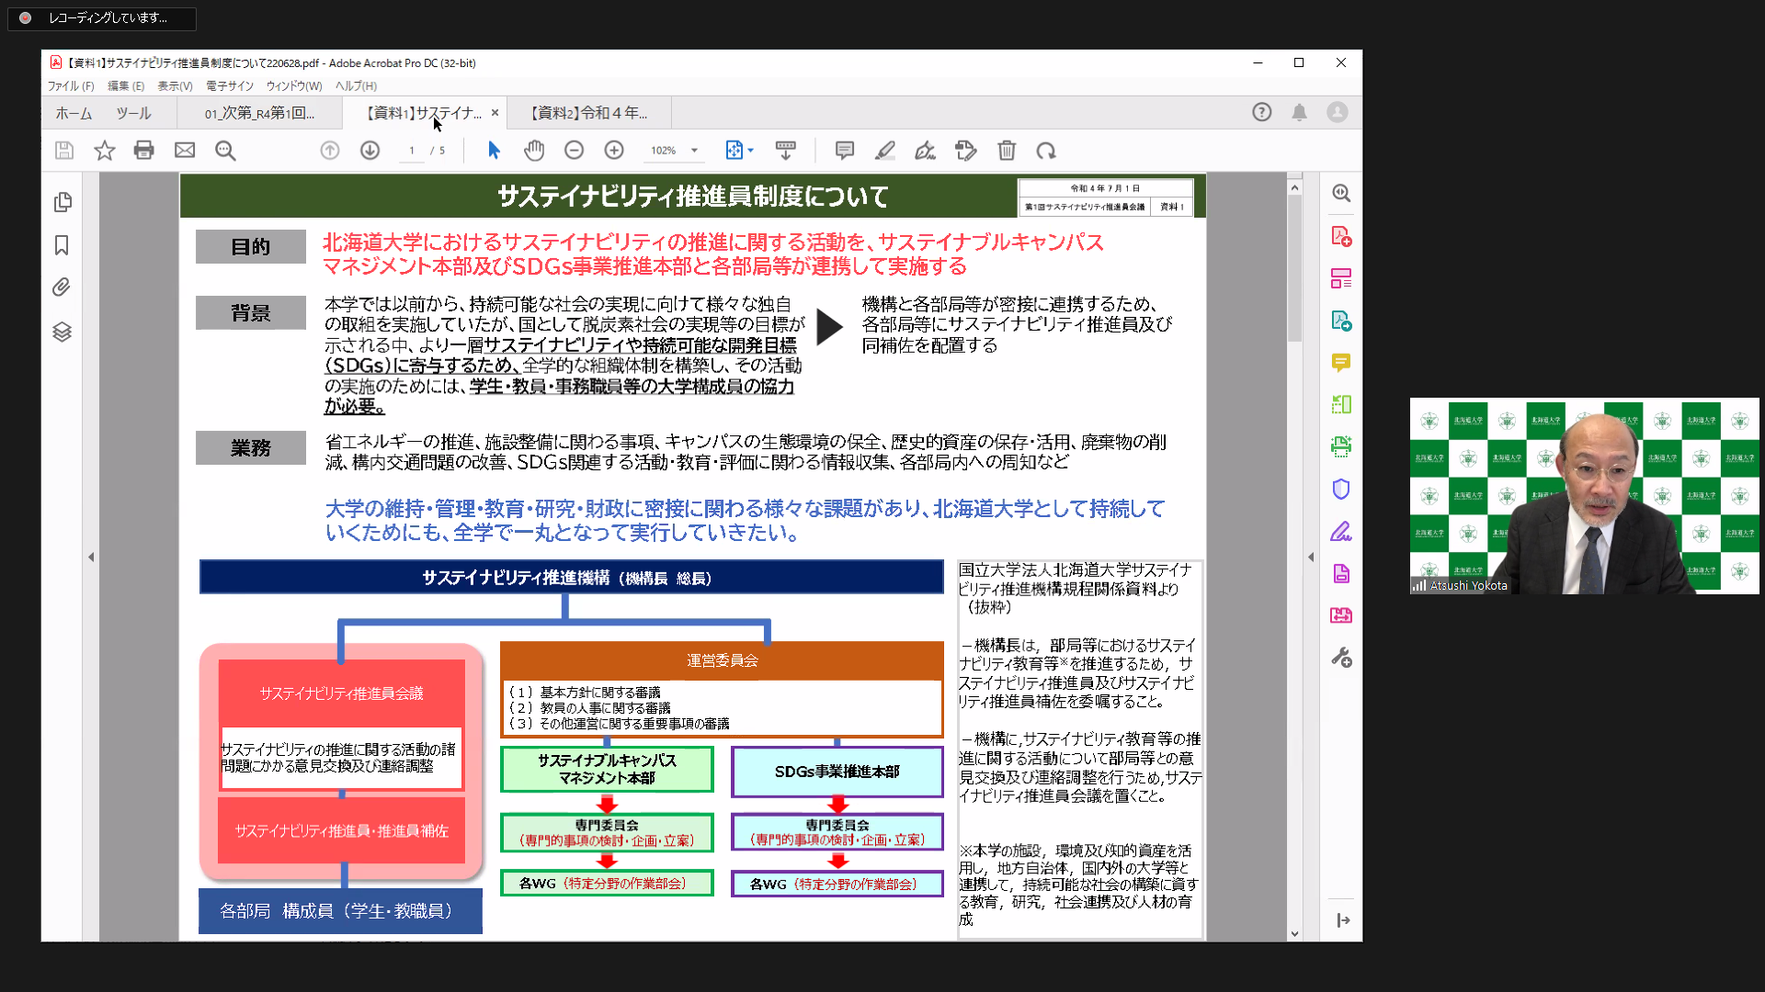Open the Sticky Note comment tool
The image size is (1765, 992).
pos(843,151)
